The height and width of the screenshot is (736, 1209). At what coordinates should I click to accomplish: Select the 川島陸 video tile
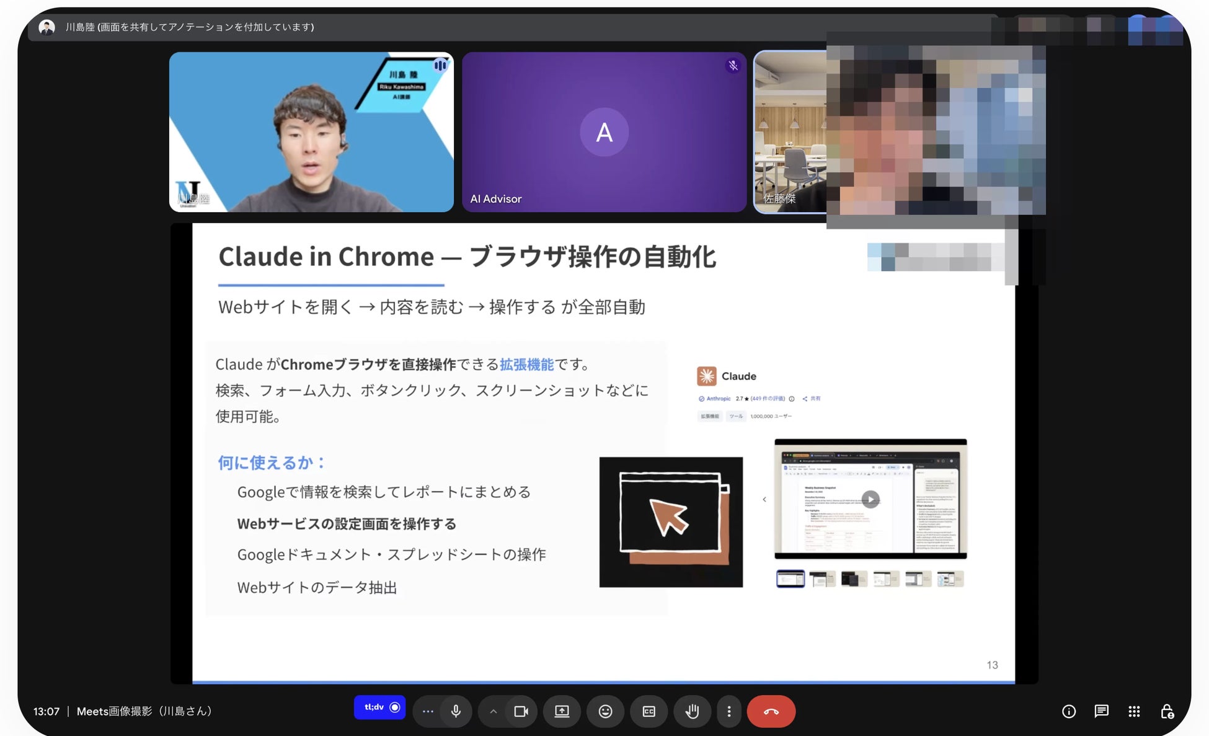(x=311, y=132)
